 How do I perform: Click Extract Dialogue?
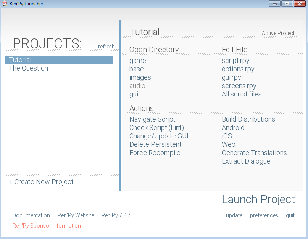pos(246,161)
